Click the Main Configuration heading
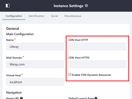This screenshot has height=99, width=132. click(x=20, y=34)
